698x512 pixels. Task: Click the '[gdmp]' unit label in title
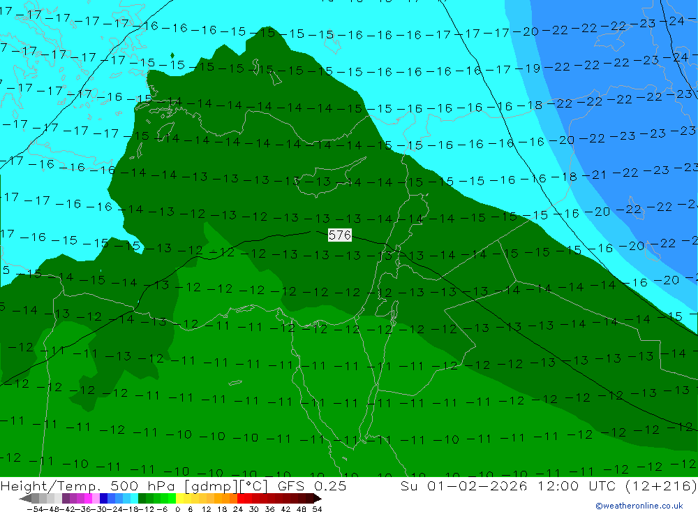pyautogui.click(x=211, y=485)
